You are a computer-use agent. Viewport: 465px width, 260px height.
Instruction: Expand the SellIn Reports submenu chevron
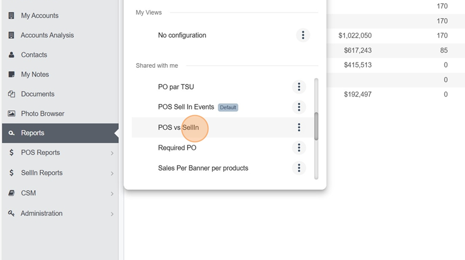pyautogui.click(x=112, y=173)
